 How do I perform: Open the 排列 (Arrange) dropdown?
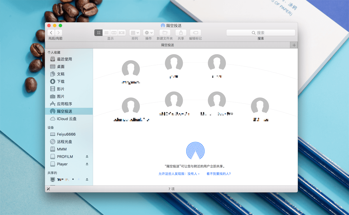click(x=135, y=33)
